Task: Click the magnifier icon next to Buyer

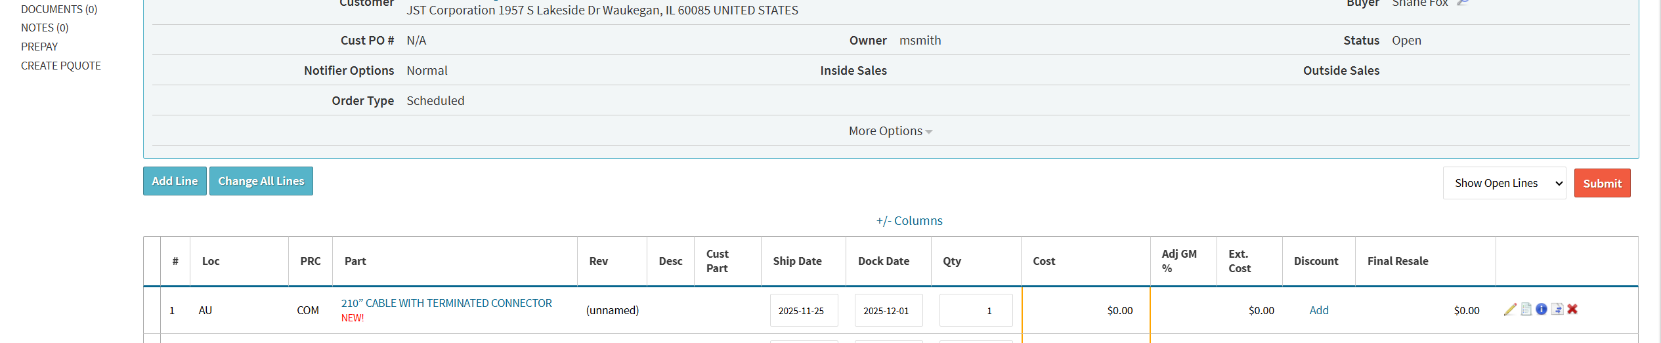Action: pyautogui.click(x=1463, y=3)
